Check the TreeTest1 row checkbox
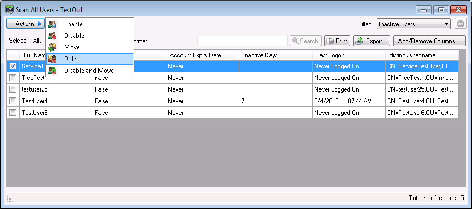472x209 pixels. [13, 78]
